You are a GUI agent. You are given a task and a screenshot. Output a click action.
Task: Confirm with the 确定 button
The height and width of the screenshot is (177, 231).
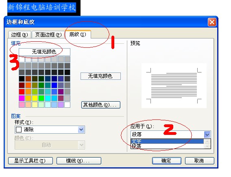pos(167,161)
